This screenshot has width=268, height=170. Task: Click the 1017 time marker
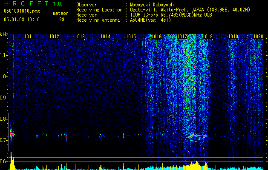182,36
